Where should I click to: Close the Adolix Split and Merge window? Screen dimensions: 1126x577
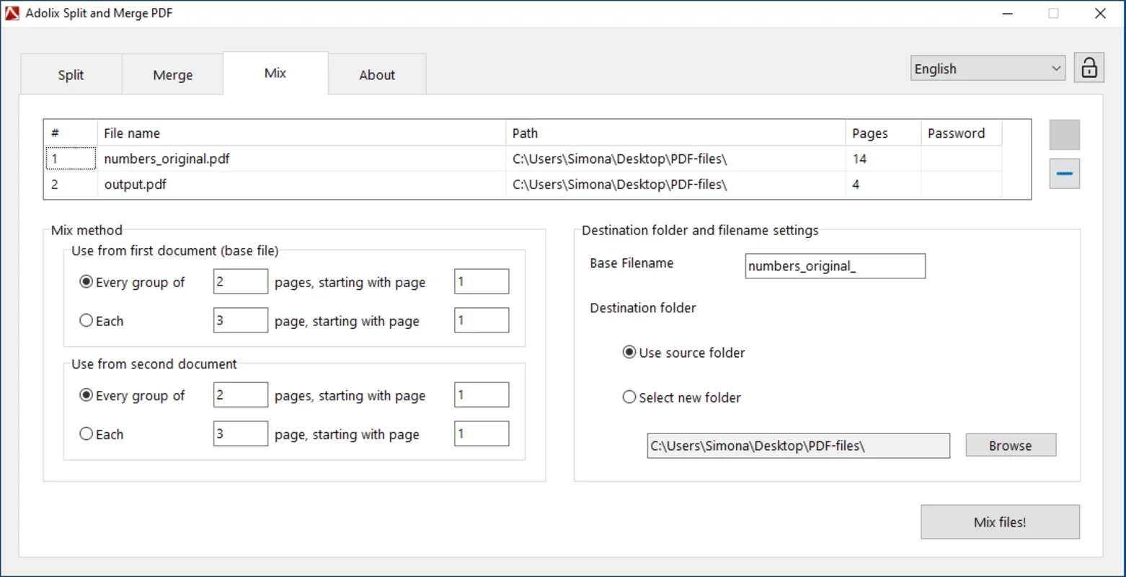(x=1100, y=13)
